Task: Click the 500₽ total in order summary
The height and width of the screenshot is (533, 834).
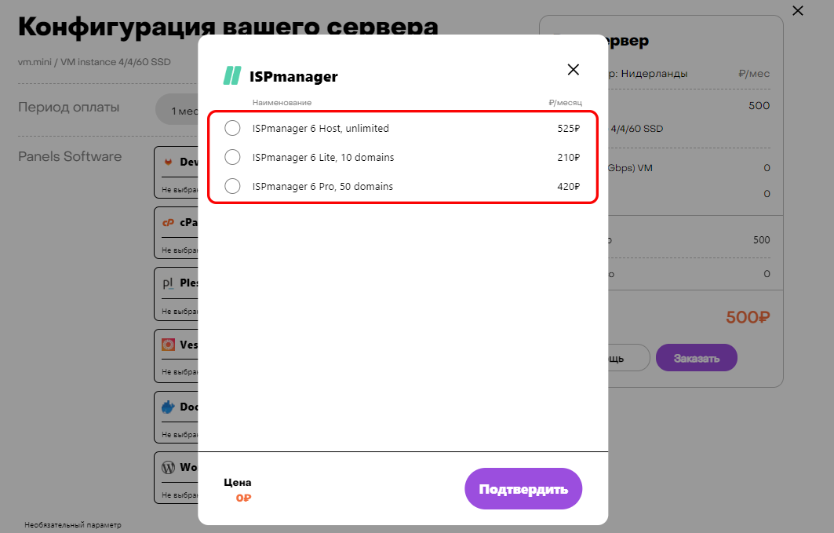Action: pyautogui.click(x=748, y=318)
